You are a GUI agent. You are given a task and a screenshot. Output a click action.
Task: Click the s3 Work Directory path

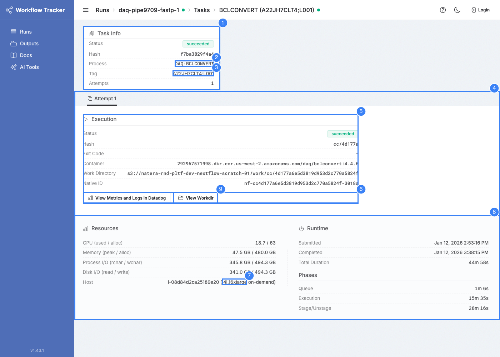pos(242,174)
